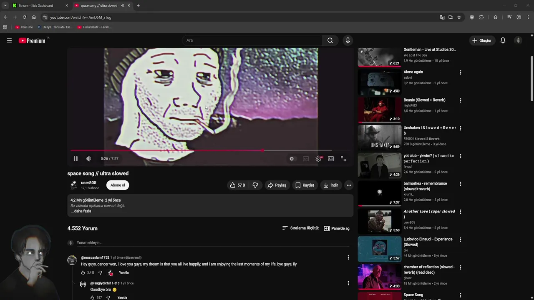Pause the playing video

pyautogui.click(x=76, y=159)
